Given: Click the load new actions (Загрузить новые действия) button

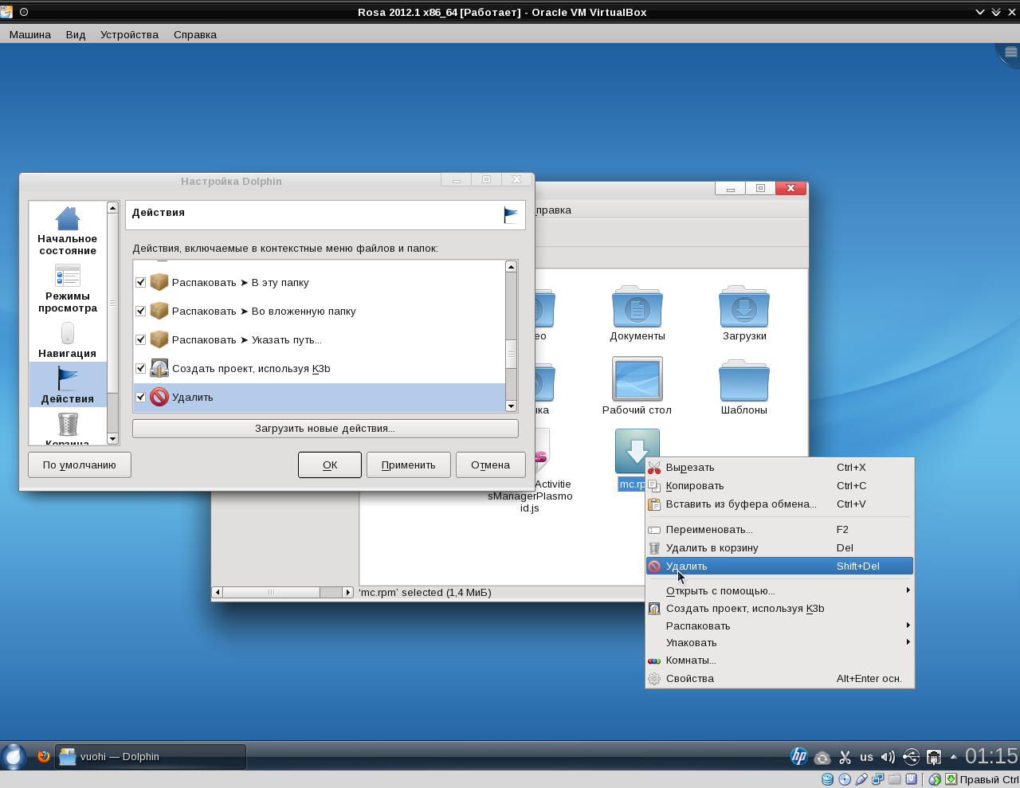Looking at the screenshot, I should 325,429.
